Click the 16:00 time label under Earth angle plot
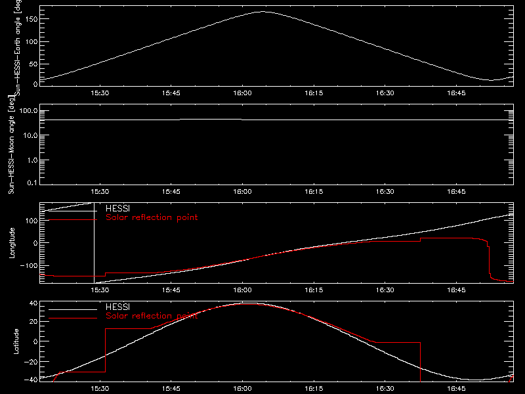525x394 pixels. (242, 93)
